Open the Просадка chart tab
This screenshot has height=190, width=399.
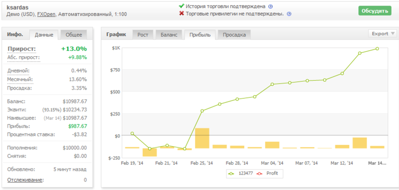tap(234, 35)
